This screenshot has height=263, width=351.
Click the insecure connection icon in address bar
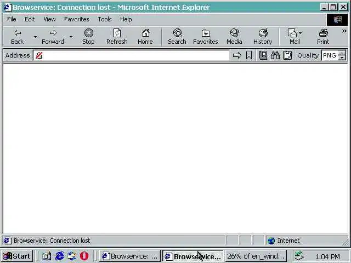pos(39,55)
